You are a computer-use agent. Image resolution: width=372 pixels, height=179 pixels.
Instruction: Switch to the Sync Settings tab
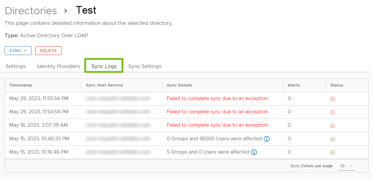(145, 66)
